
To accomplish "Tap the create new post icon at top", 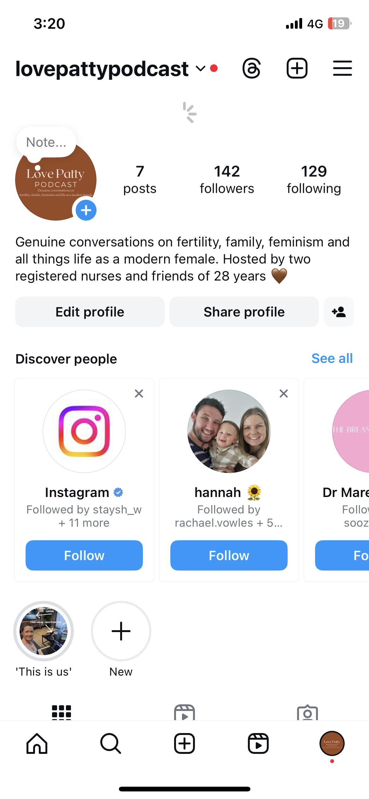I will [x=297, y=68].
